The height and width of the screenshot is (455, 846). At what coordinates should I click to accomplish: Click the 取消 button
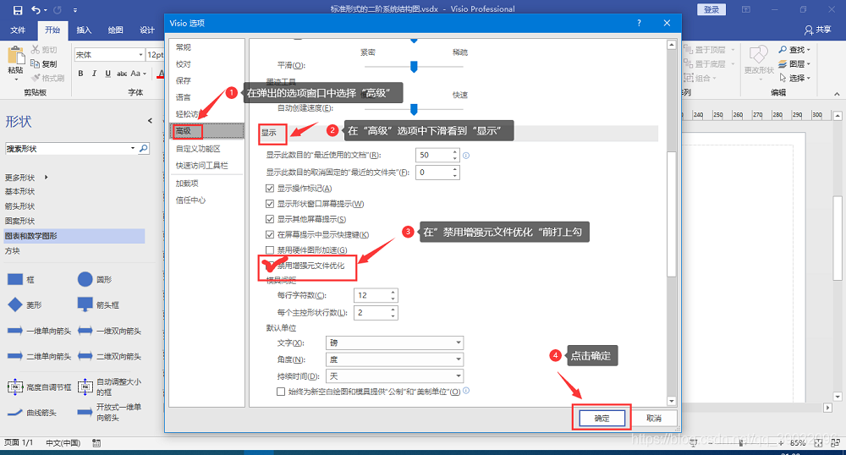click(x=654, y=419)
